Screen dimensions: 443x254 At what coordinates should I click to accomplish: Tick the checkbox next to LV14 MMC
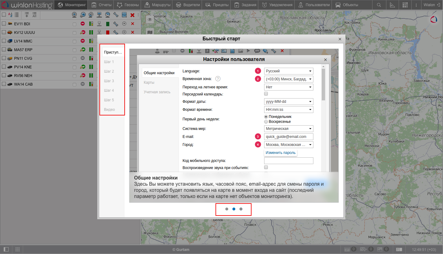point(4,41)
